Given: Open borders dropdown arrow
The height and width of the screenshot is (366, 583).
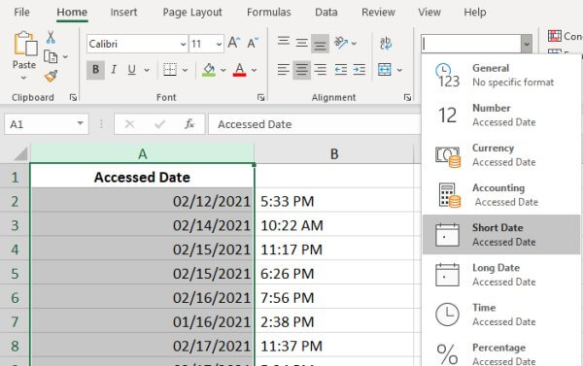Looking at the screenshot, I should tap(185, 70).
